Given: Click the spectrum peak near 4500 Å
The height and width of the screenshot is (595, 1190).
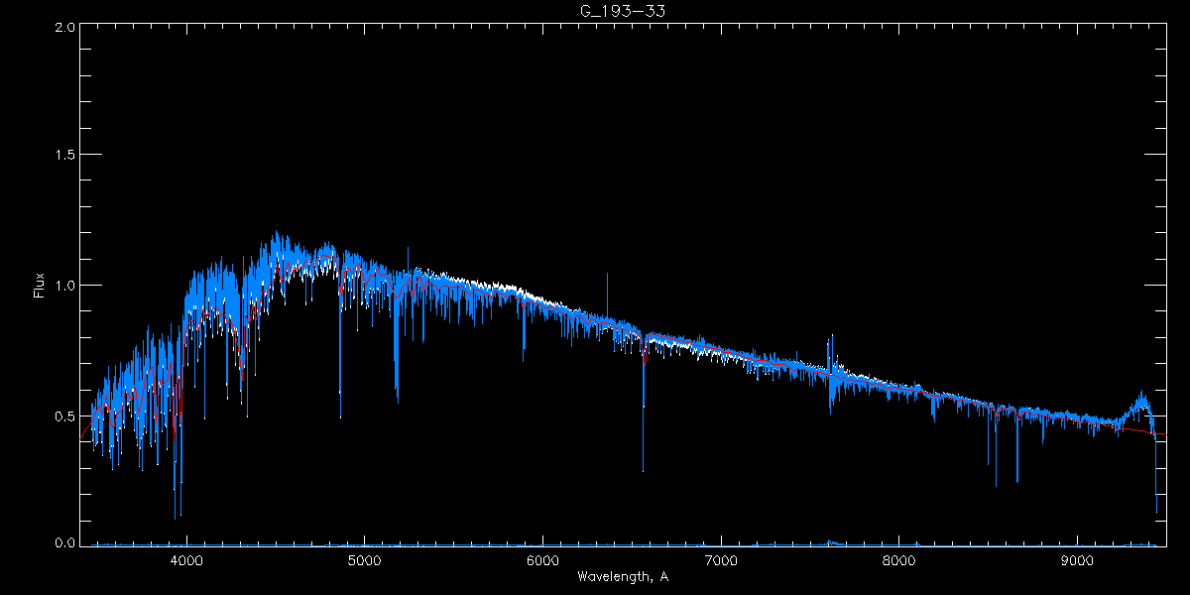Looking at the screenshot, I should 276,235.
